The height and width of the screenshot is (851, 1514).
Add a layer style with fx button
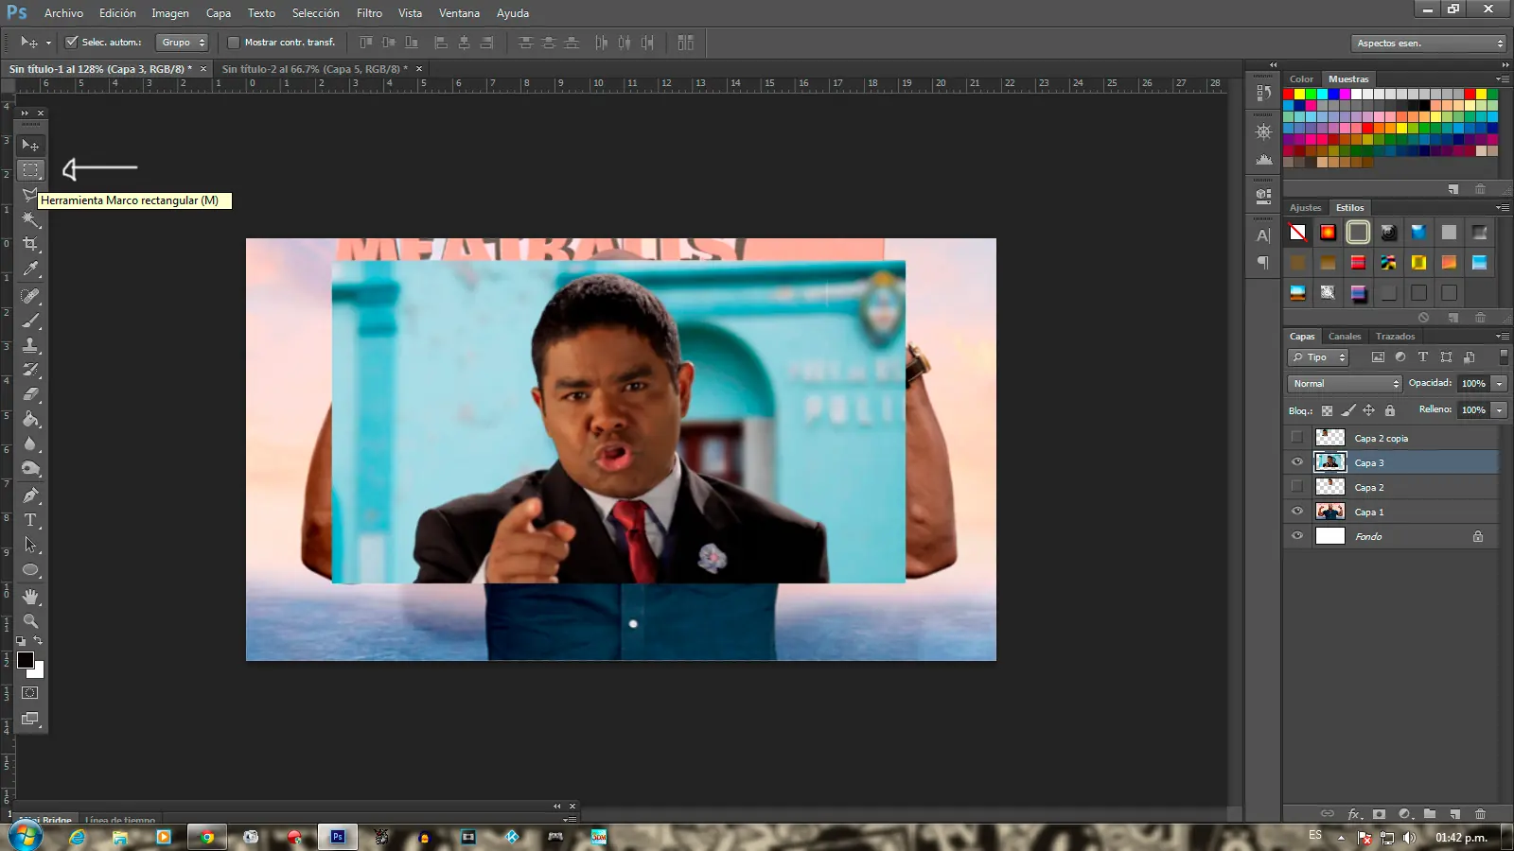tap(1354, 814)
